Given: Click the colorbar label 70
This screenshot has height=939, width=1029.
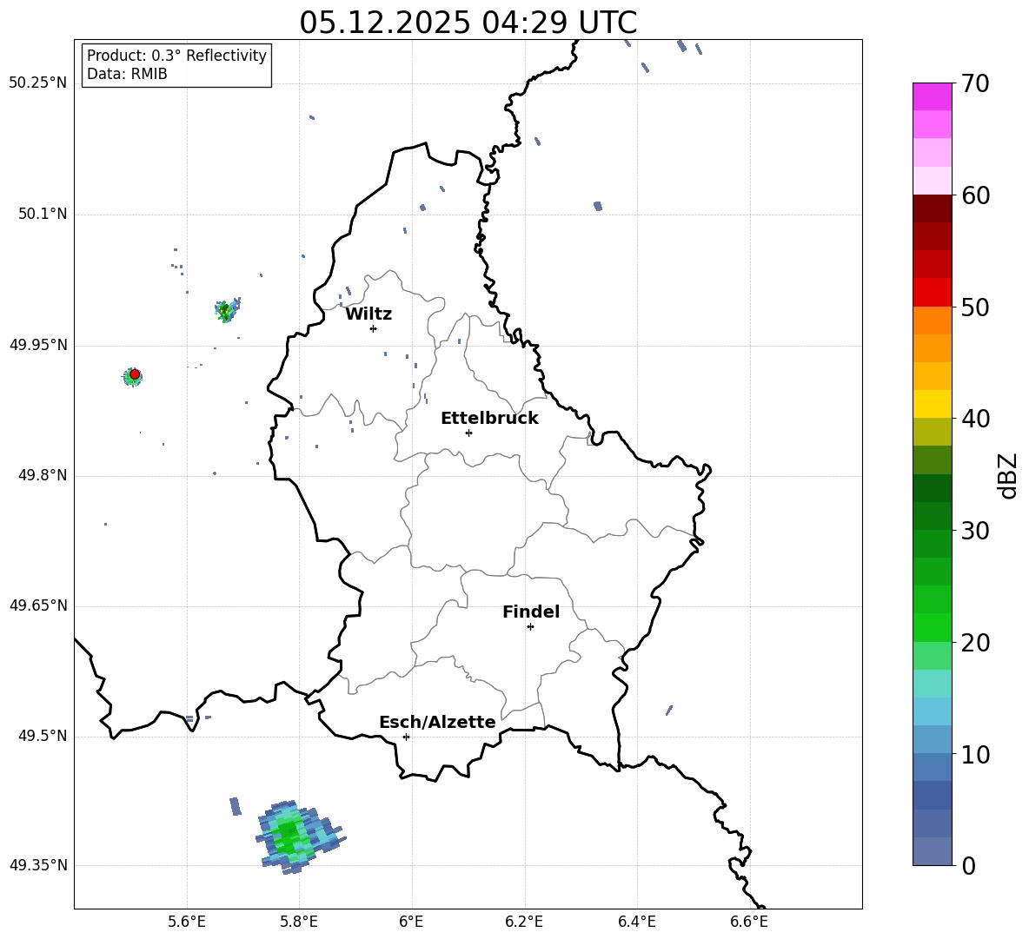Looking at the screenshot, I should click(975, 83).
